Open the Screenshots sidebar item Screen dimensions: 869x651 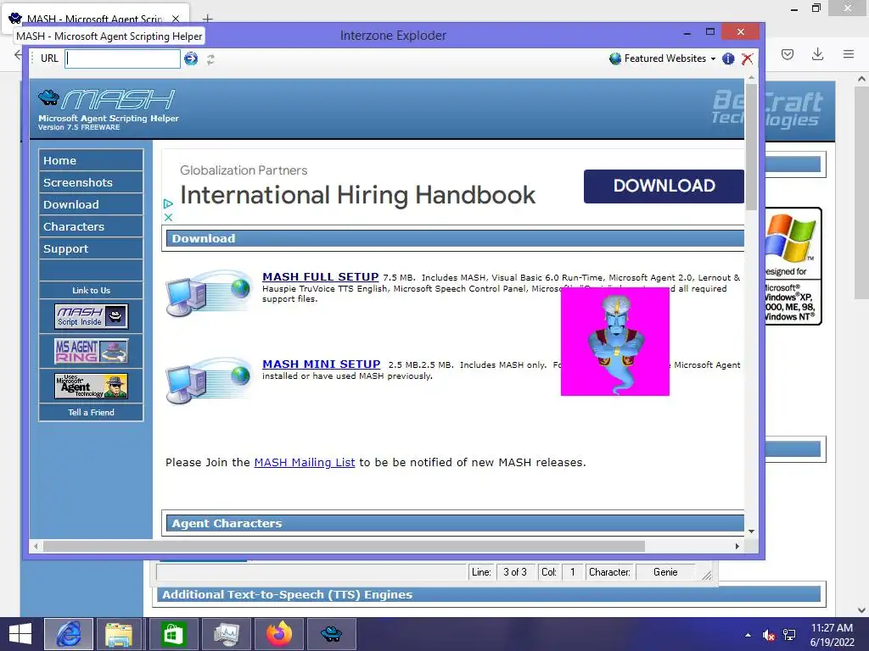91,183
